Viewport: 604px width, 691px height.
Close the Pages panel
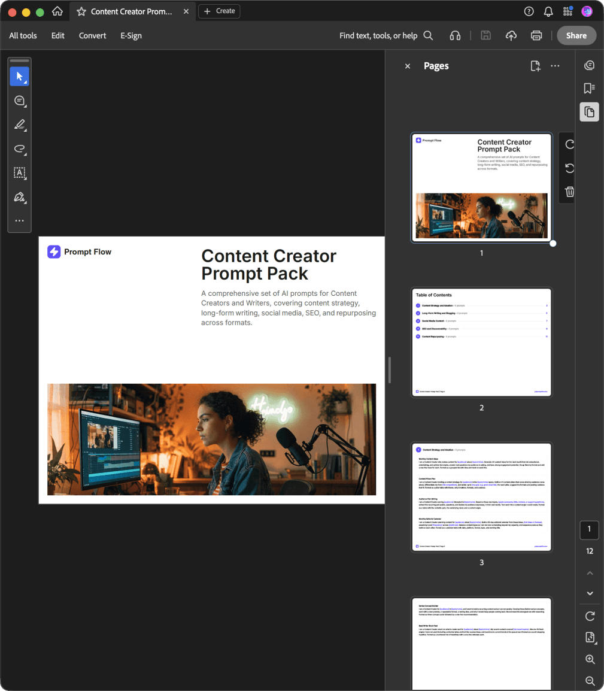coord(408,66)
